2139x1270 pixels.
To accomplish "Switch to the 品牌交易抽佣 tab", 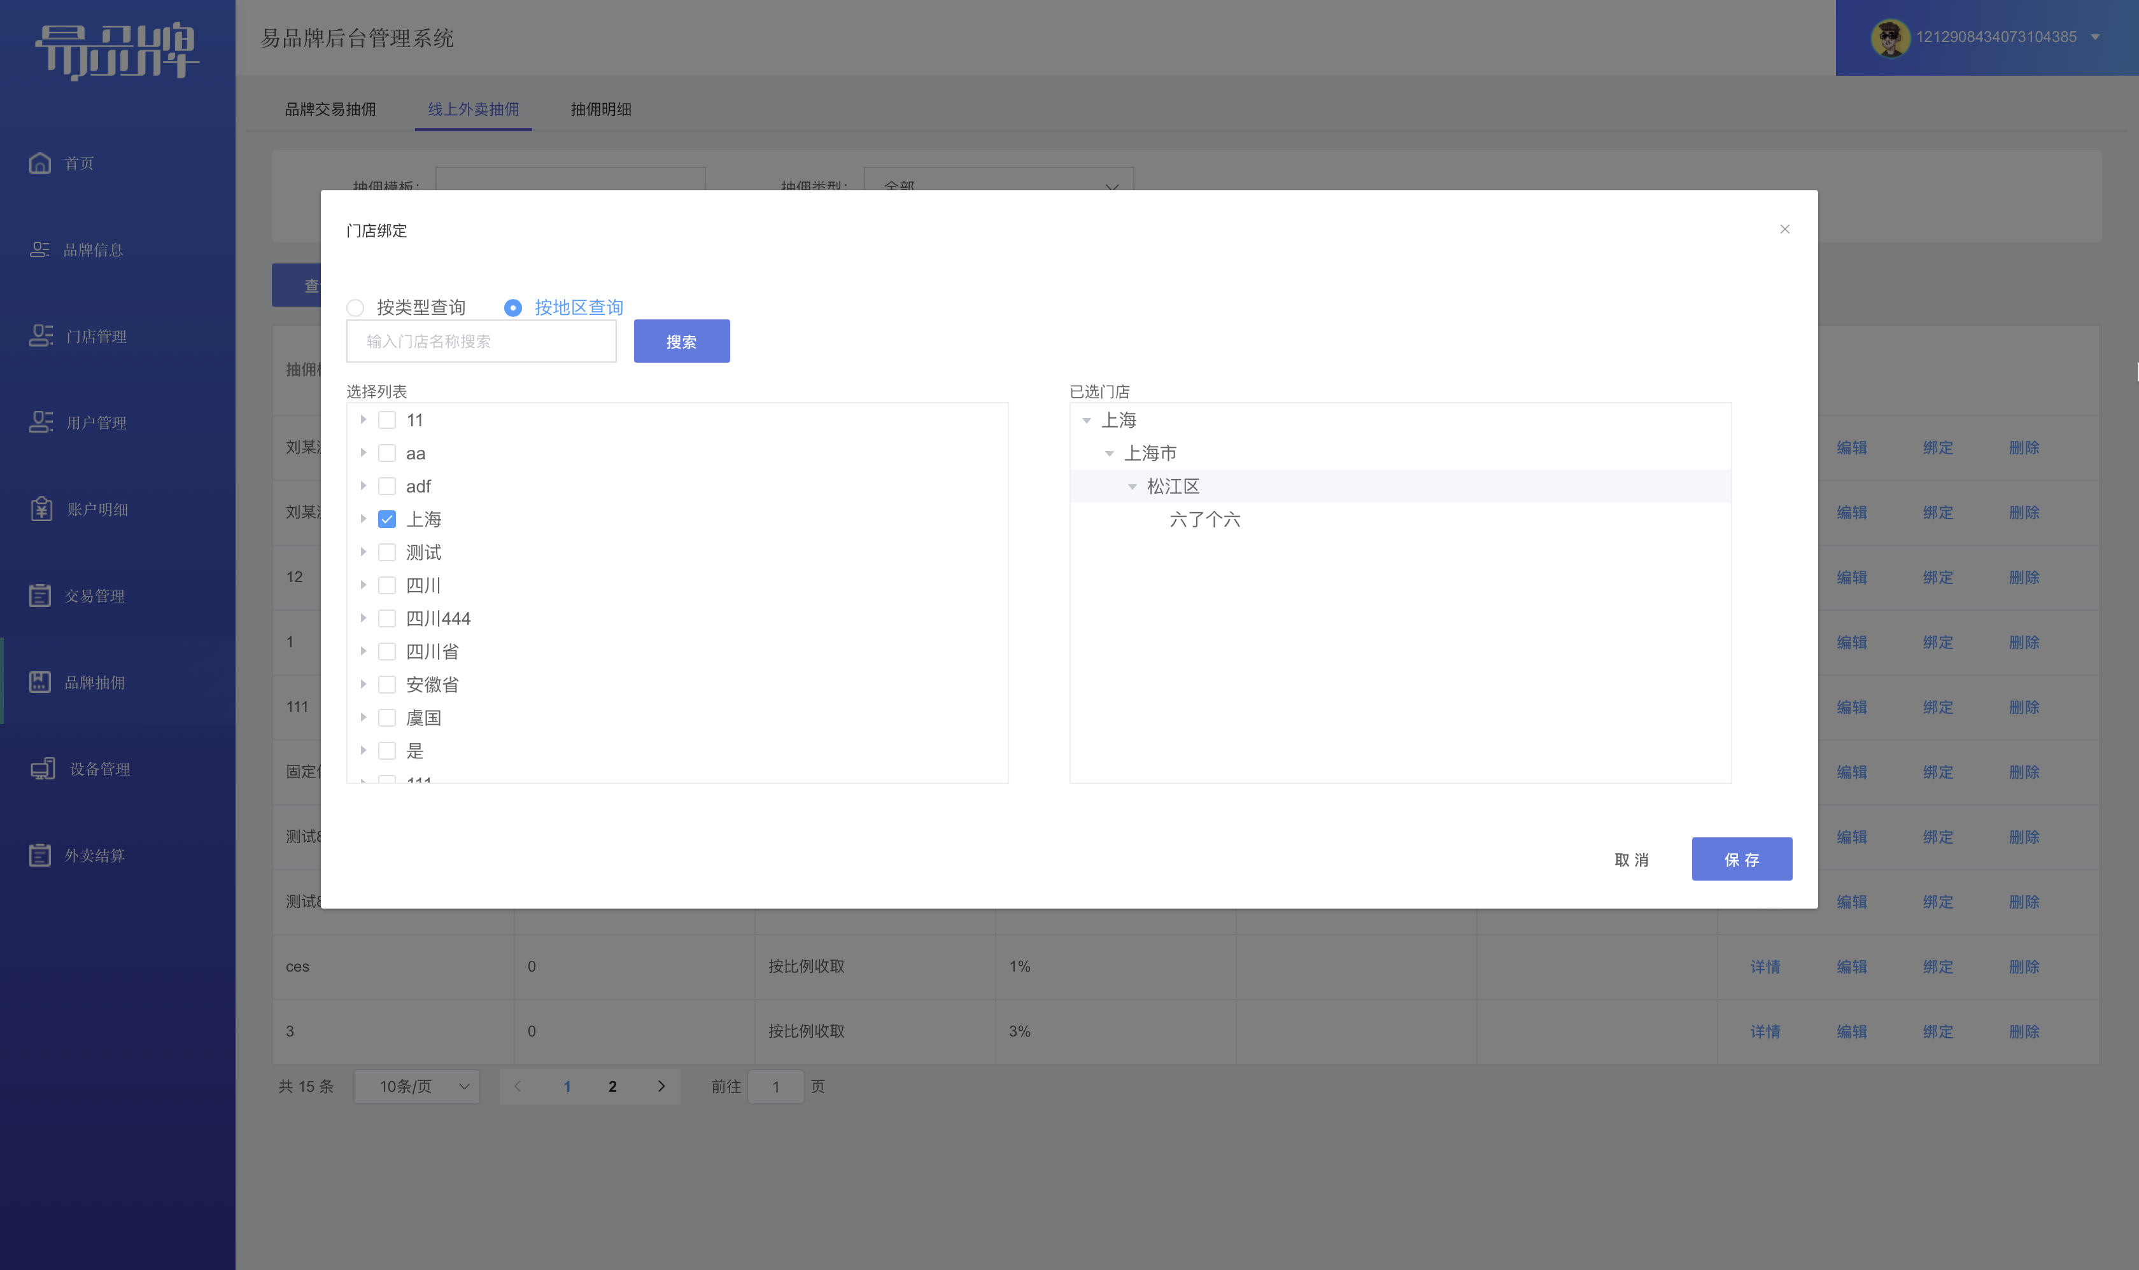I will 330,109.
